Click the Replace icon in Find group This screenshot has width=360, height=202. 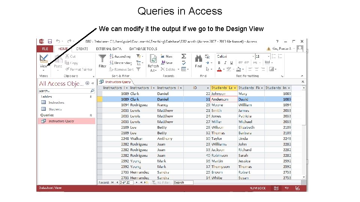click(x=207, y=56)
